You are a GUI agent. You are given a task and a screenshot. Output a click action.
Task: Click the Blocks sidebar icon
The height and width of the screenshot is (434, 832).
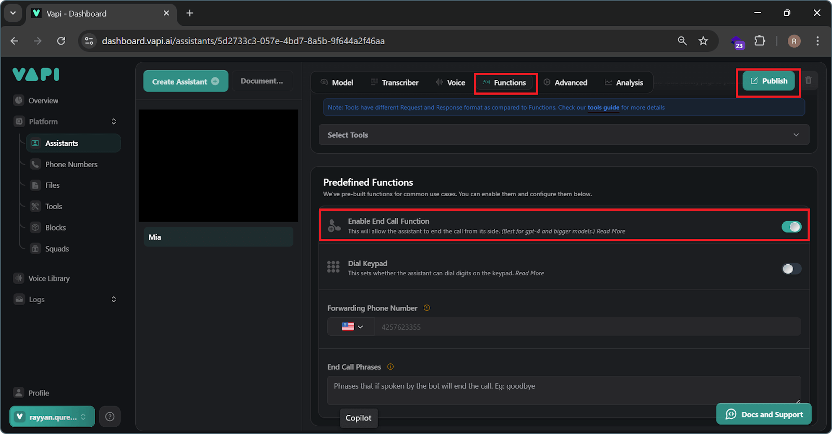(x=35, y=227)
